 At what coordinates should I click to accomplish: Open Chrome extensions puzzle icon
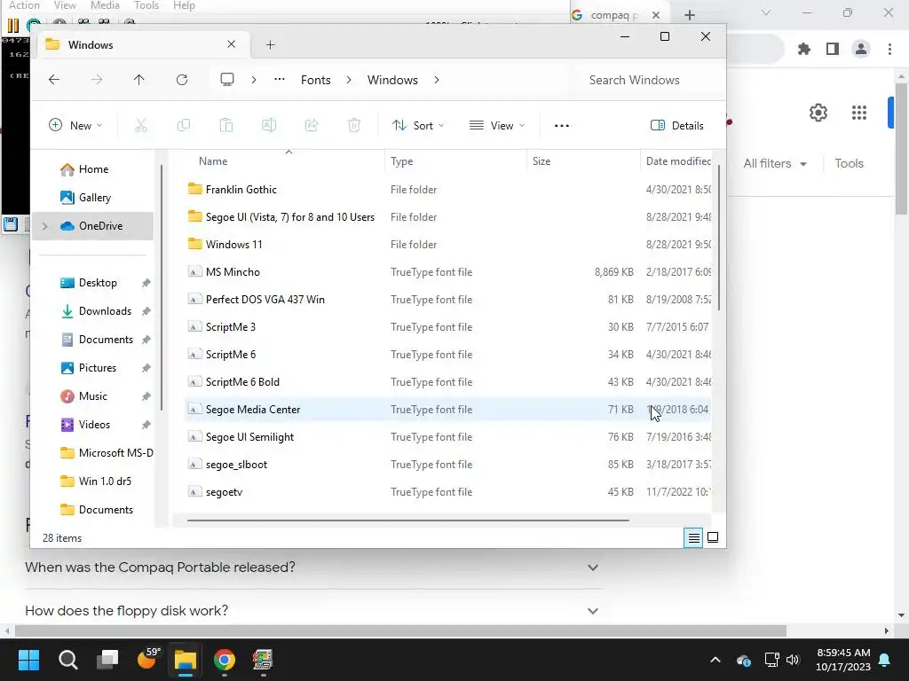click(803, 50)
